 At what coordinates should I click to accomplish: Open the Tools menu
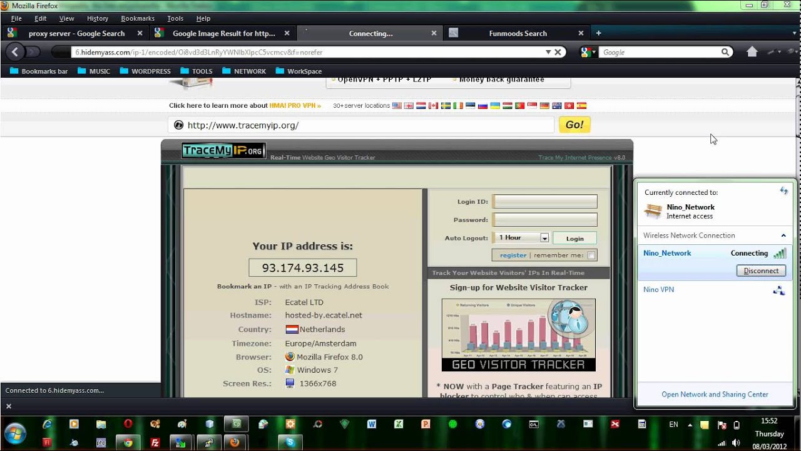coord(175,18)
